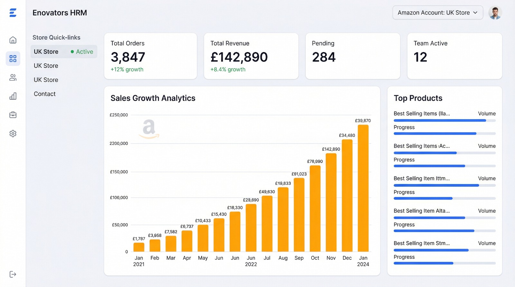Open the bar chart analytics icon
Viewport: 515px width, 287px height.
[x=13, y=96]
